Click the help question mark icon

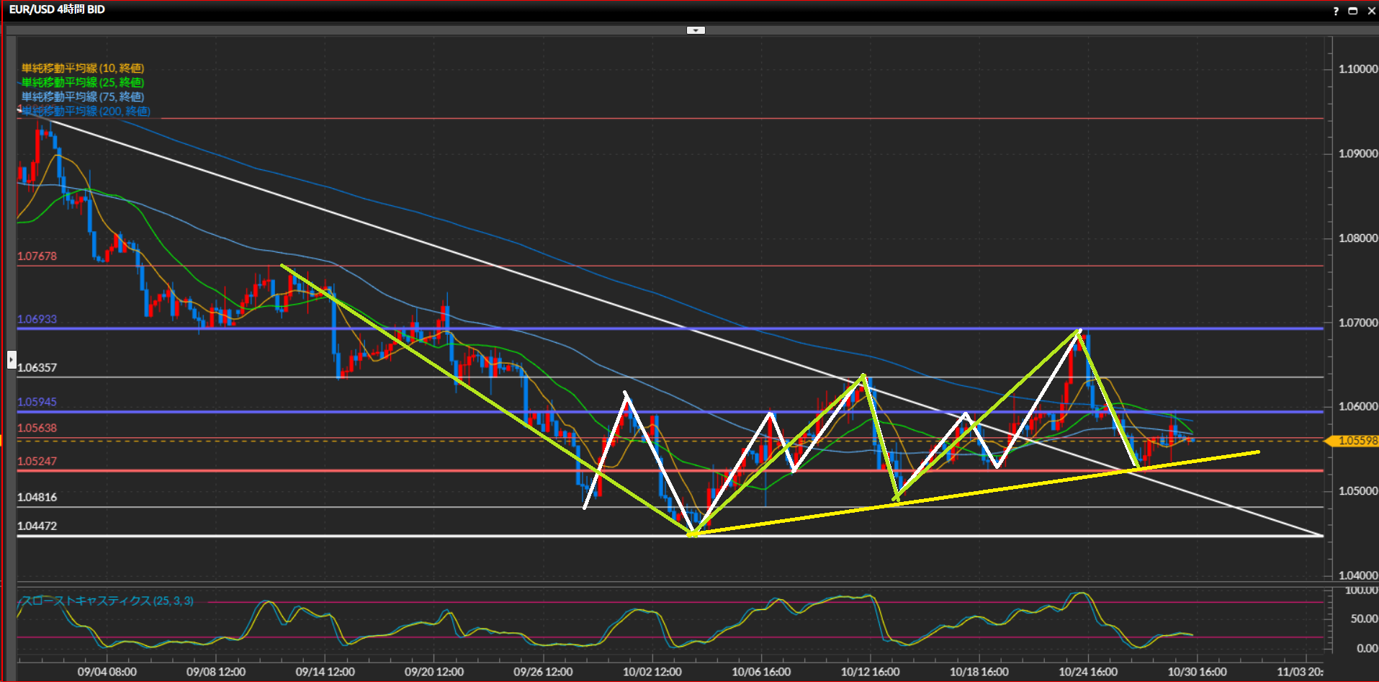1336,11
